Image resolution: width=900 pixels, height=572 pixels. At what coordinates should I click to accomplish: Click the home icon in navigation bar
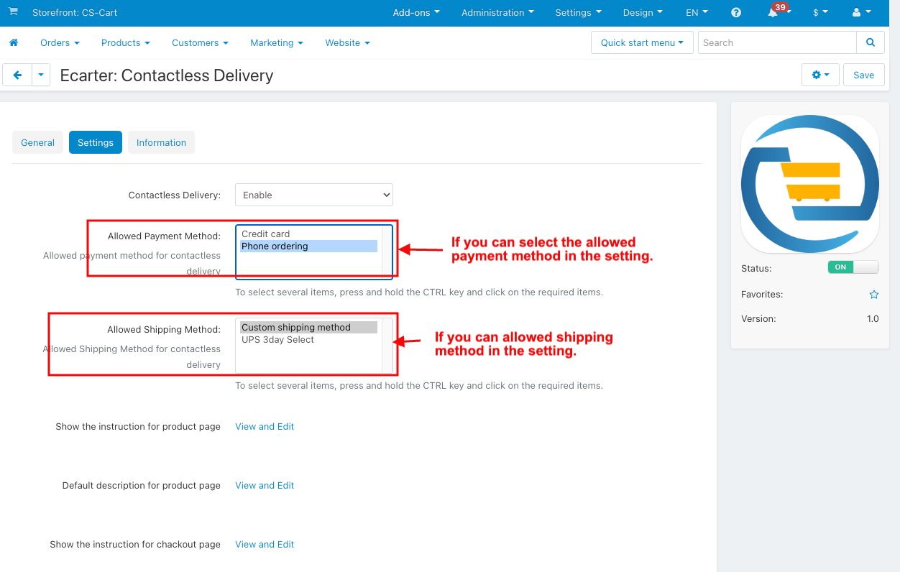(13, 43)
